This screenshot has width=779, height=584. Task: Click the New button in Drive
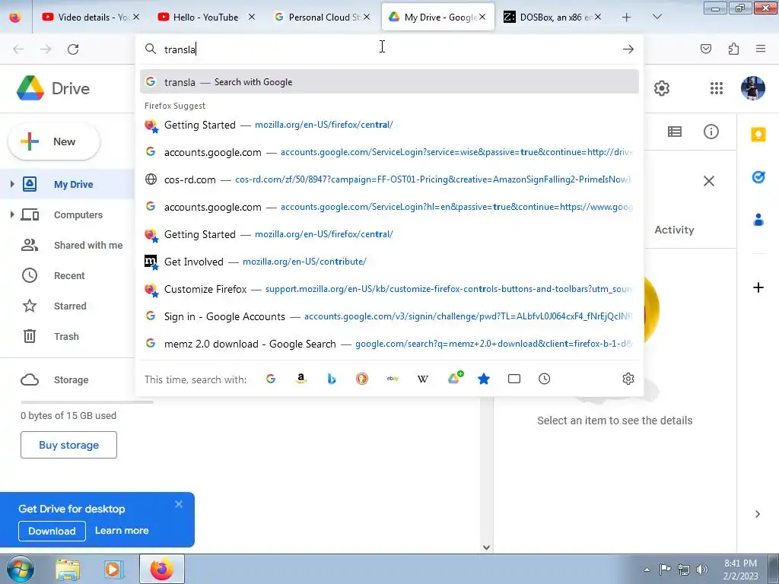coord(54,141)
